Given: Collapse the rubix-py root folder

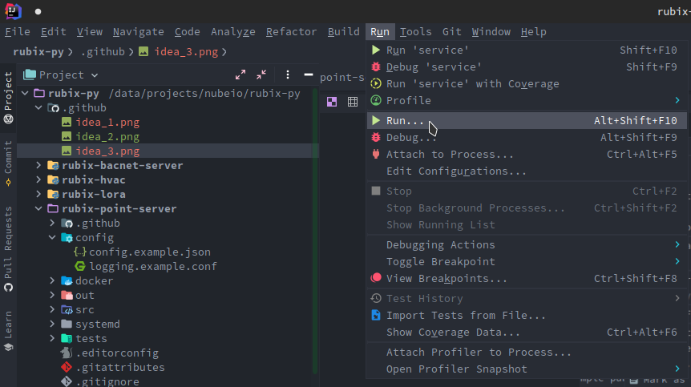Looking at the screenshot, I should [x=25, y=93].
